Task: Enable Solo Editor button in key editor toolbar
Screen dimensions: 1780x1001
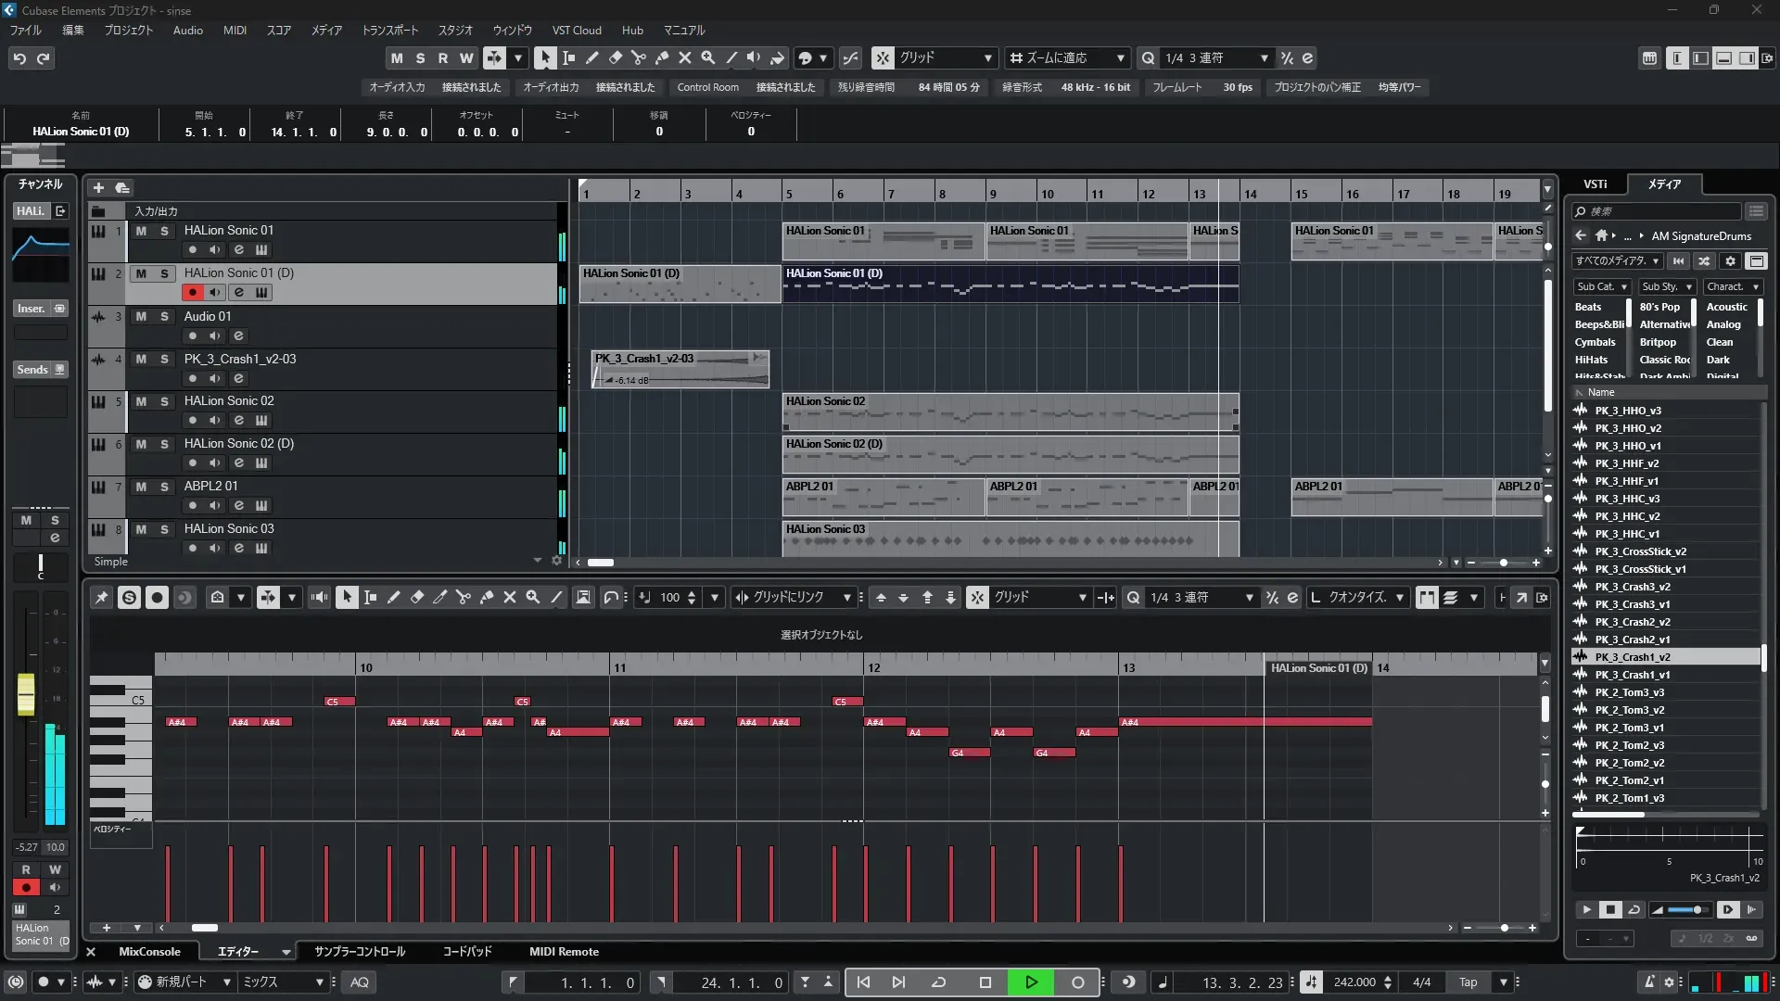Action: (129, 598)
